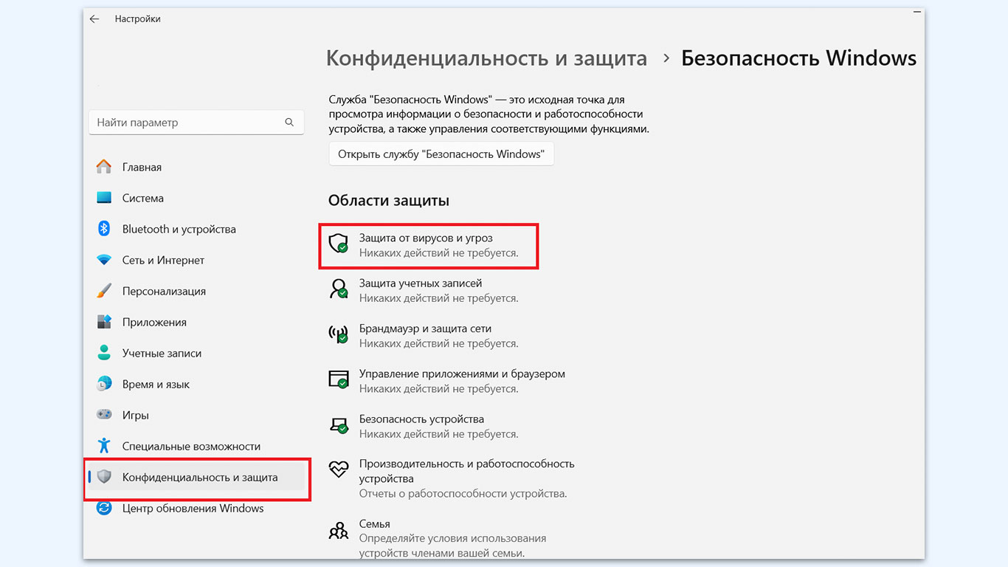This screenshot has height=567, width=1008.
Task: Click the Система monitor icon
Action: coord(104,198)
